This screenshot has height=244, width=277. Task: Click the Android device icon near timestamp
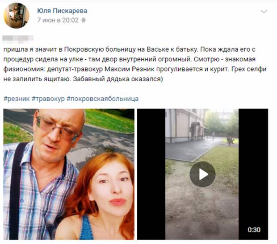(x=83, y=20)
